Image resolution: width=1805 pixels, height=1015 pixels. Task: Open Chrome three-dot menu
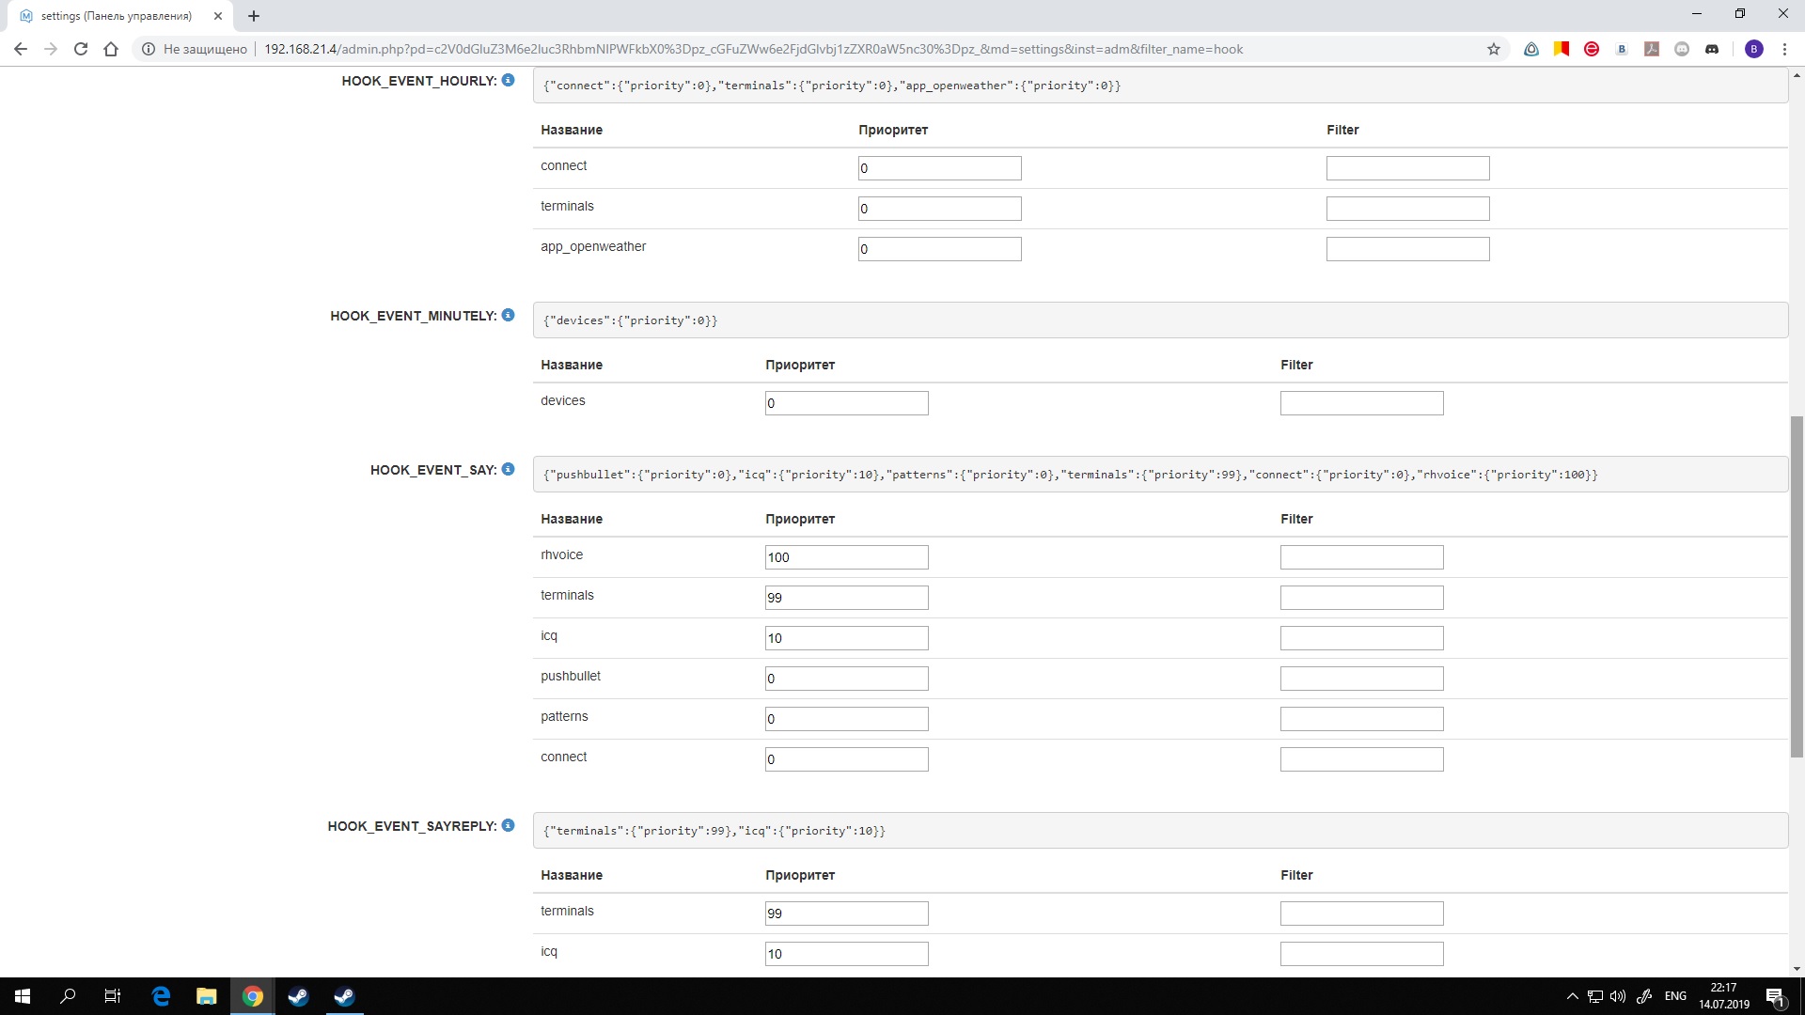pyautogui.click(x=1783, y=49)
